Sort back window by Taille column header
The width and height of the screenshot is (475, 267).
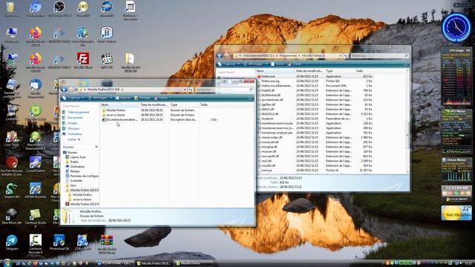point(364,71)
